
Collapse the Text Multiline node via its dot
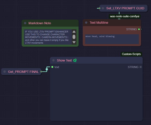coord(86,23)
